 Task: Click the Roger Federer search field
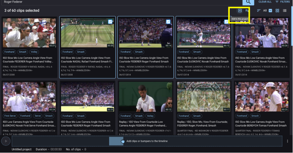[x=122, y=2]
